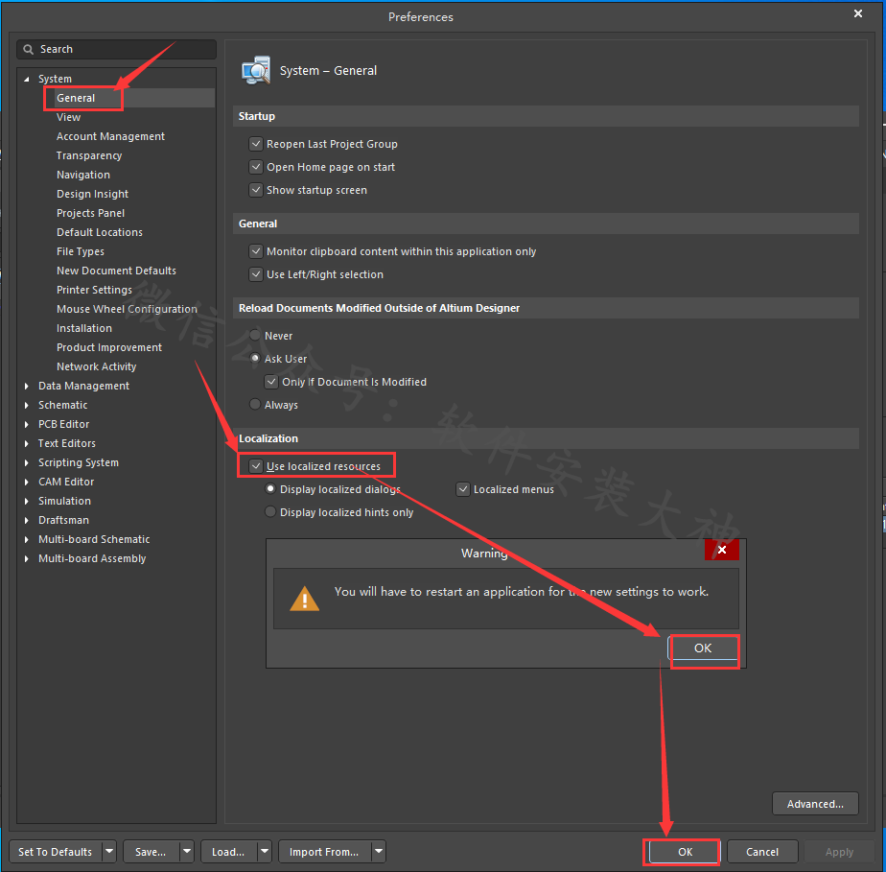Open the File Types page
Screen dimensions: 886x872
coord(81,252)
